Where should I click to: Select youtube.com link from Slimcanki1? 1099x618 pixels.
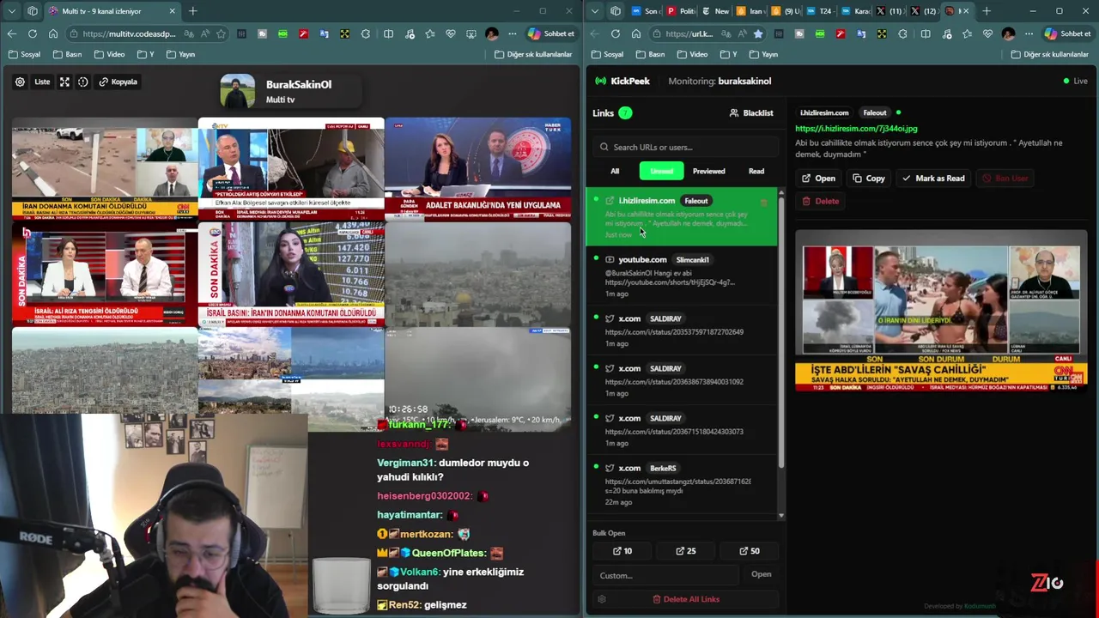(682, 276)
